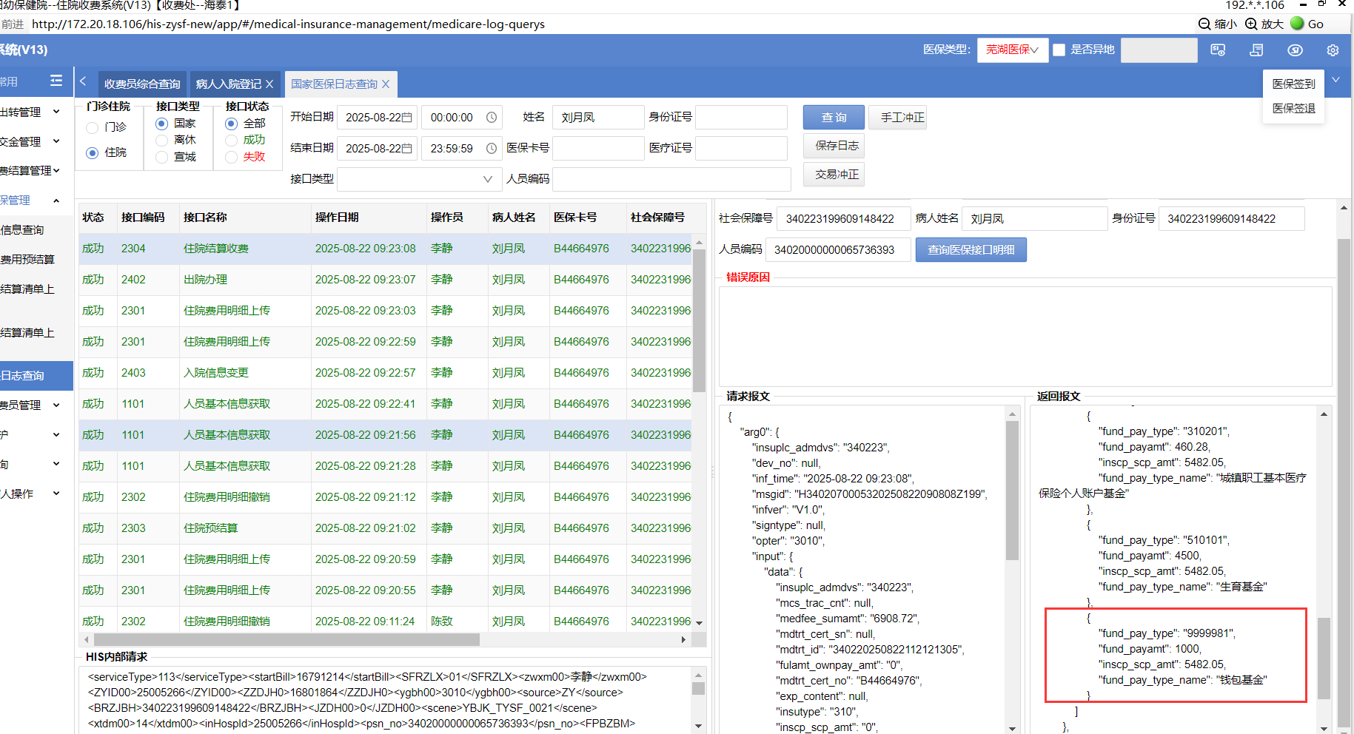The width and height of the screenshot is (1354, 734).
Task: Click the clock icon for end time 23:59:59
Action: [x=492, y=149]
